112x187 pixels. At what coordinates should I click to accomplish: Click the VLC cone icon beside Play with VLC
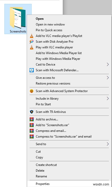click(32, 47)
